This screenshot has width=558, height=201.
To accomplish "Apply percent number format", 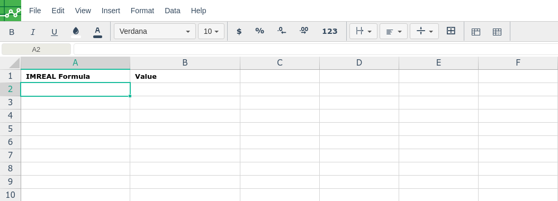I will coord(260,31).
